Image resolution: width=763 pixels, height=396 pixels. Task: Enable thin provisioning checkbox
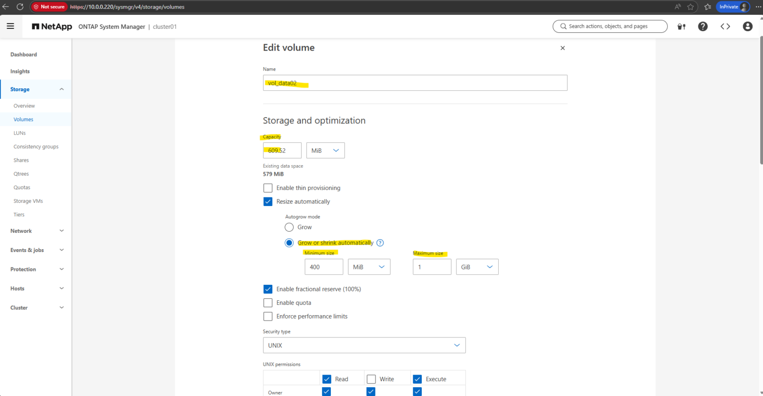click(x=268, y=188)
